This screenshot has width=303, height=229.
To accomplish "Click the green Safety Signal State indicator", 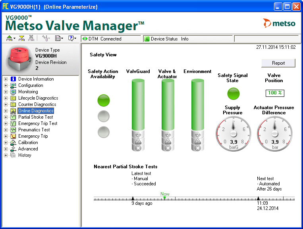I will [x=233, y=94].
